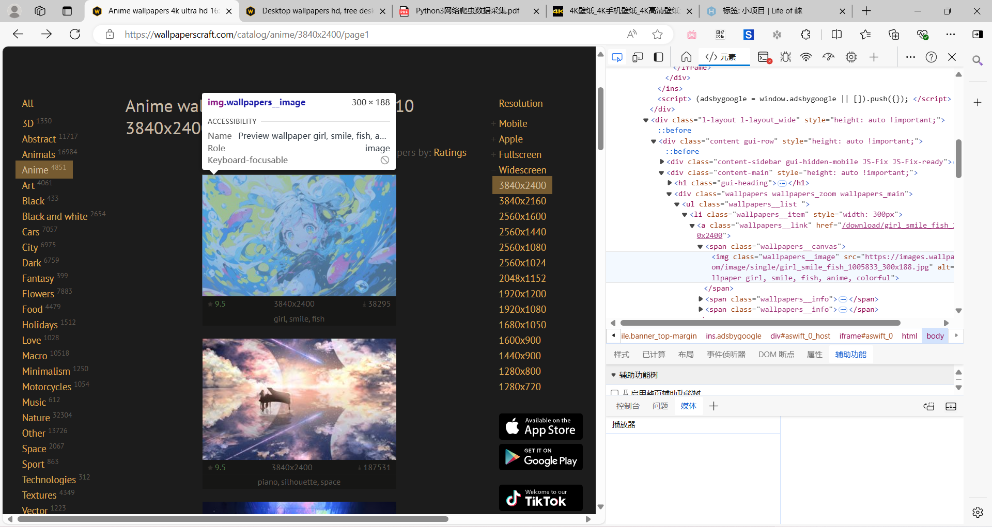Select the 3840x2160 resolution link
The height and width of the screenshot is (527, 992).
522,201
